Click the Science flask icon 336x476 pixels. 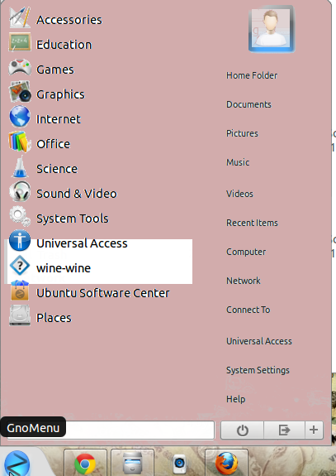point(20,166)
